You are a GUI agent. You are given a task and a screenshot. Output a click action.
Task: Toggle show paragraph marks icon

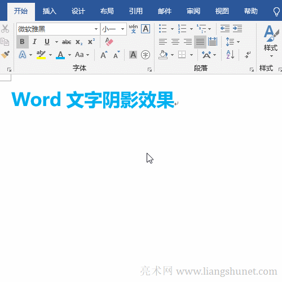pos(248,55)
